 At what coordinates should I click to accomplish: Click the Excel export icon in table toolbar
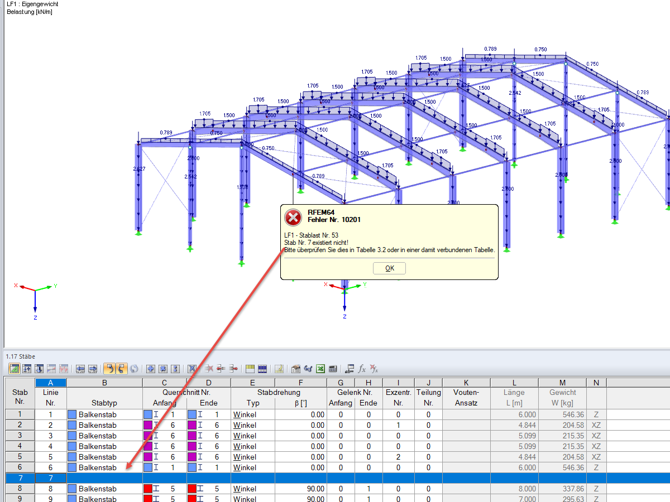(x=320, y=369)
